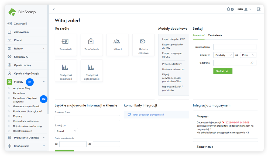Open the Zawartość shortcut tile
The image size is (268, 156).
pyautogui.click(x=66, y=45)
